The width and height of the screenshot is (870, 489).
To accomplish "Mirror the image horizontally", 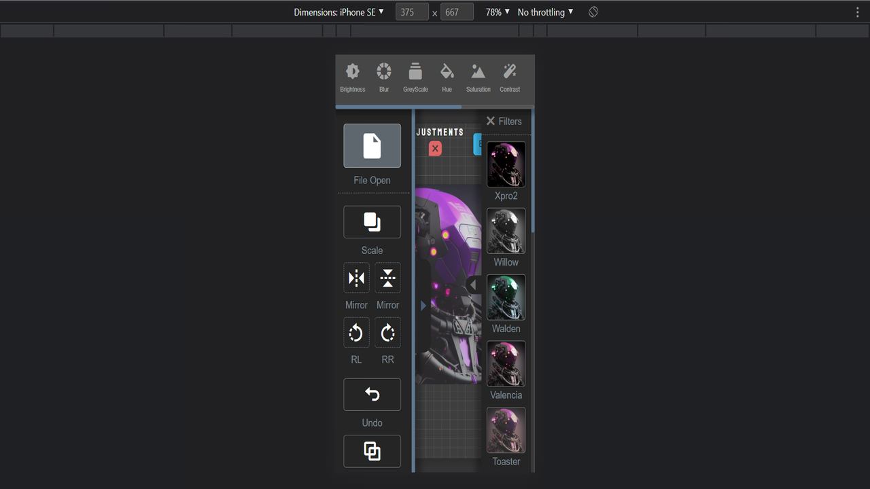I will pyautogui.click(x=356, y=278).
